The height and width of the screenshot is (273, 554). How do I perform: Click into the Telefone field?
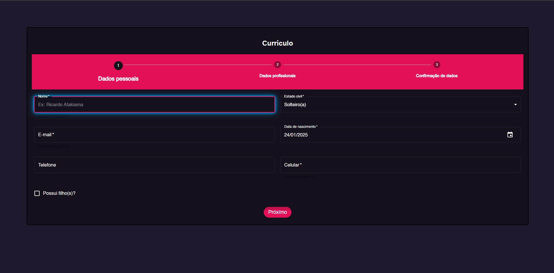[154, 165]
